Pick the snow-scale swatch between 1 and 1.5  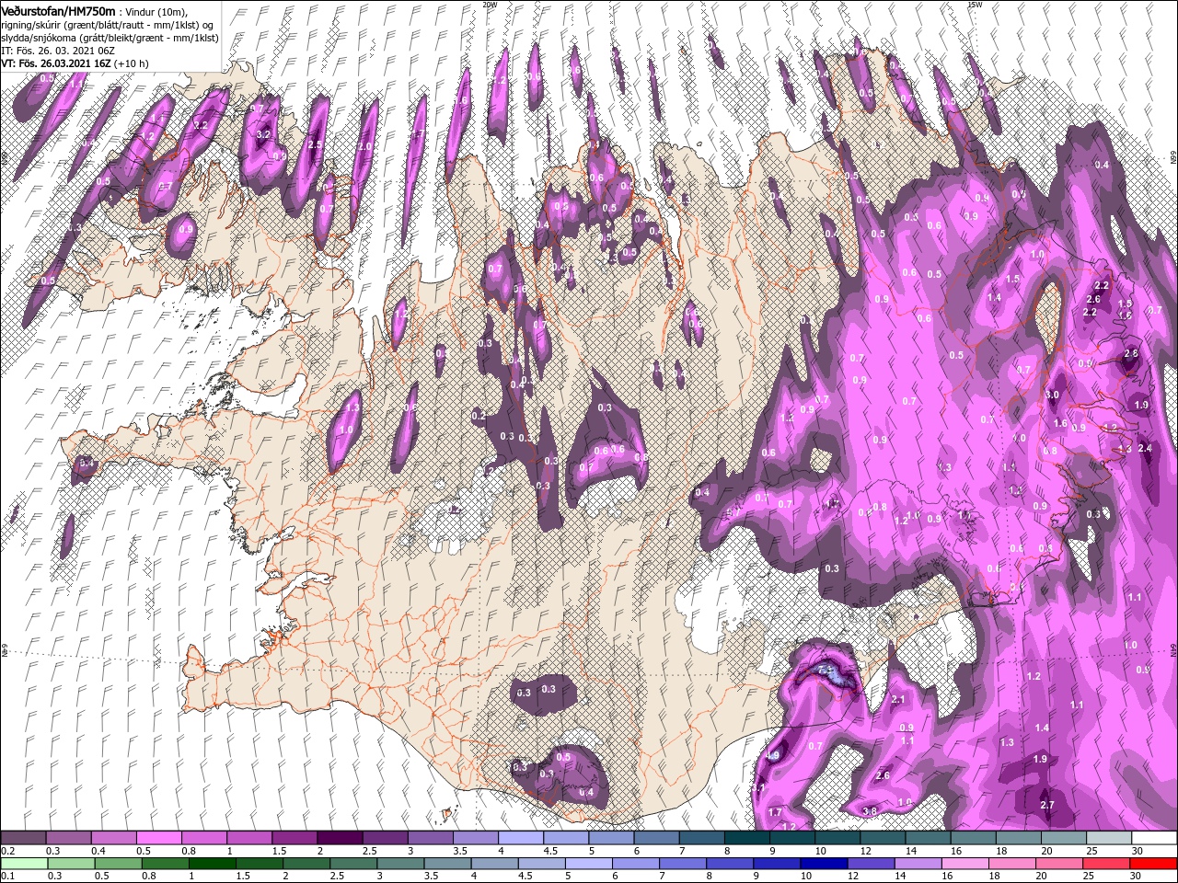point(249,838)
